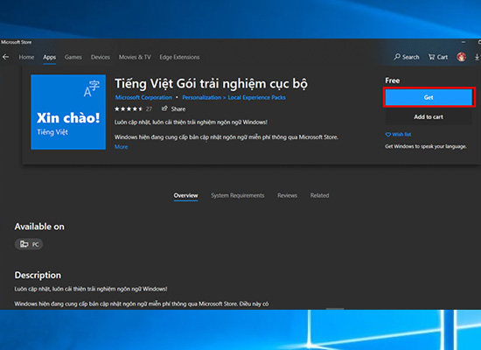Viewport: 481px width, 350px height.
Task: Open the Microsoft Corporation publisher link
Action: 143,98
